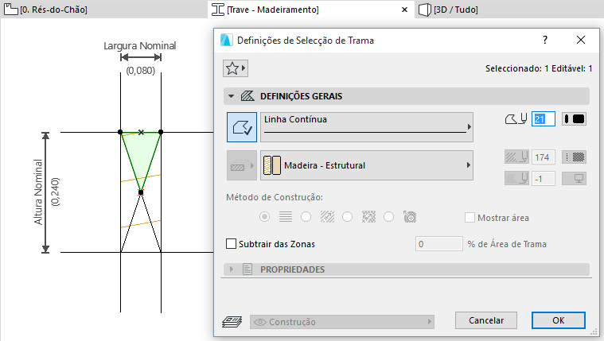Open the background pen swatch
Image resolution: width=604 pixels, height=341 pixels.
pyautogui.click(x=574, y=179)
